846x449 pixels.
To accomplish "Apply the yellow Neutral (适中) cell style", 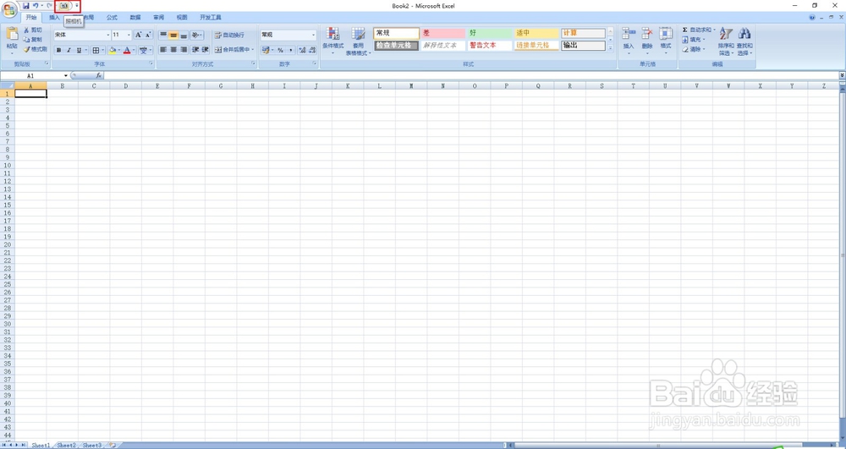I will pos(536,34).
